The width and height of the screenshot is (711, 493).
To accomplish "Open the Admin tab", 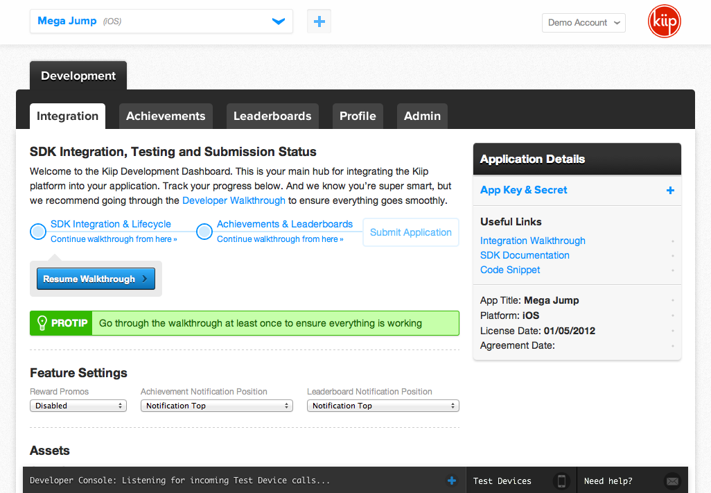I will click(422, 116).
